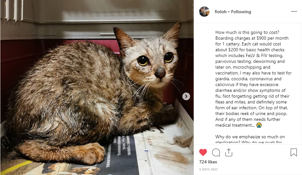The width and height of the screenshot is (302, 175).
Task: Click the carrier vent slots in photo
Action: [12, 10]
